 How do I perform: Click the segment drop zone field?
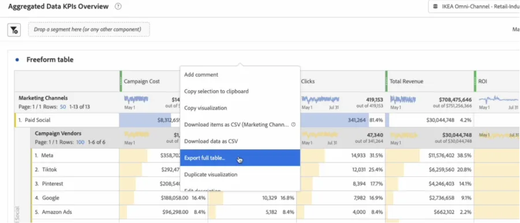pos(89,29)
